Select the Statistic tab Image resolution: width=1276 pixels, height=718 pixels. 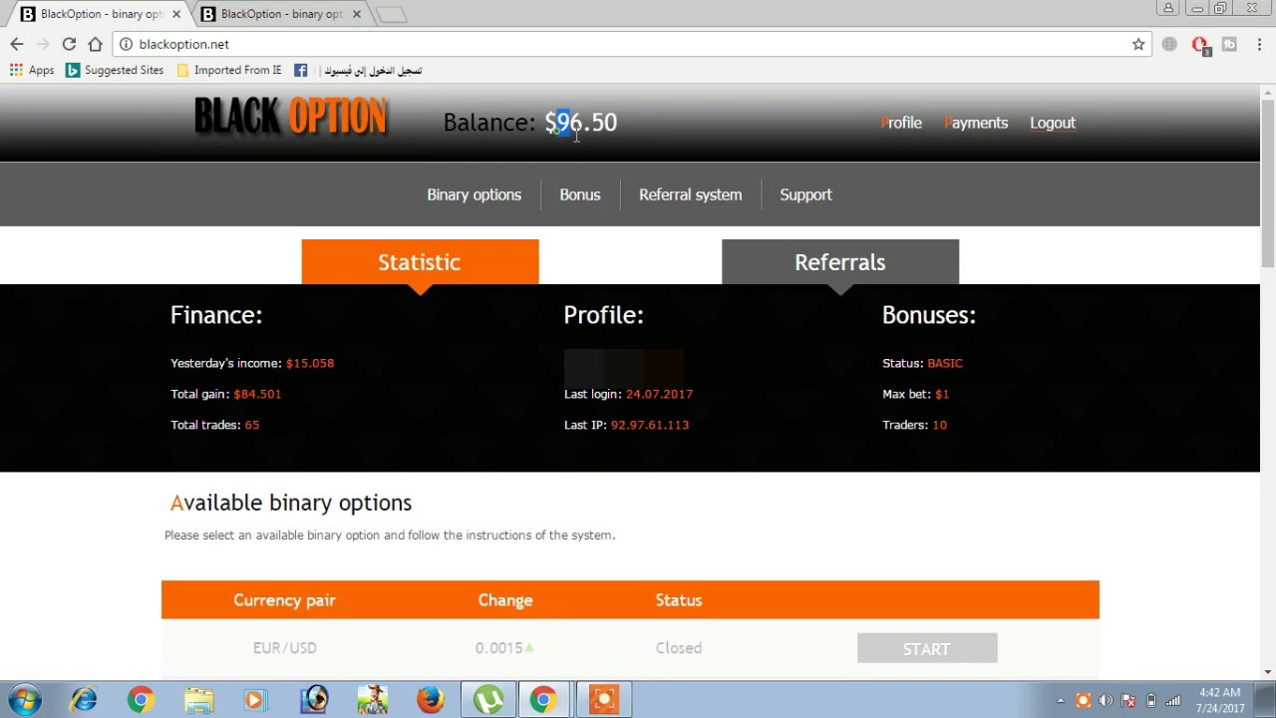(x=420, y=262)
